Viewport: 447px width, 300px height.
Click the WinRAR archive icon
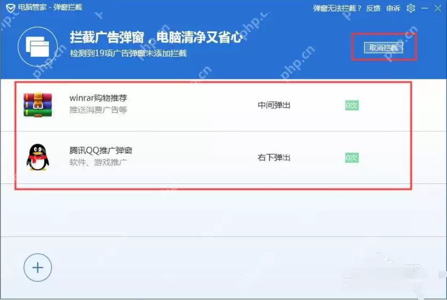[37, 105]
